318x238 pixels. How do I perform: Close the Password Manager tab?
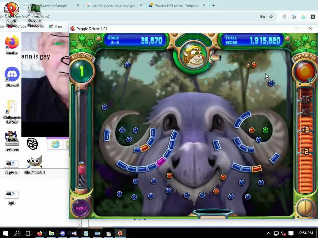pos(78,6)
